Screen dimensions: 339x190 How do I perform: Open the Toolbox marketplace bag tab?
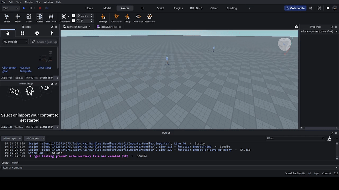click(8, 33)
